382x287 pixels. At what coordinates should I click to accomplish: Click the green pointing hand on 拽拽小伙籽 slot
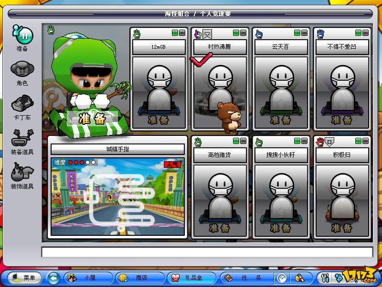(259, 142)
